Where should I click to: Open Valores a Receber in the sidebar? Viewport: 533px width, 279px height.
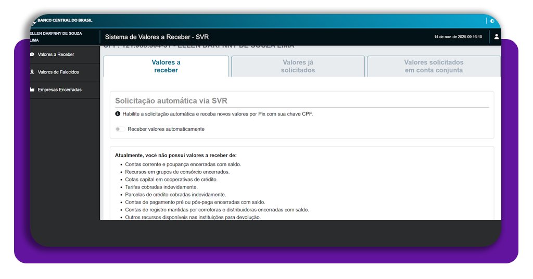click(x=56, y=54)
